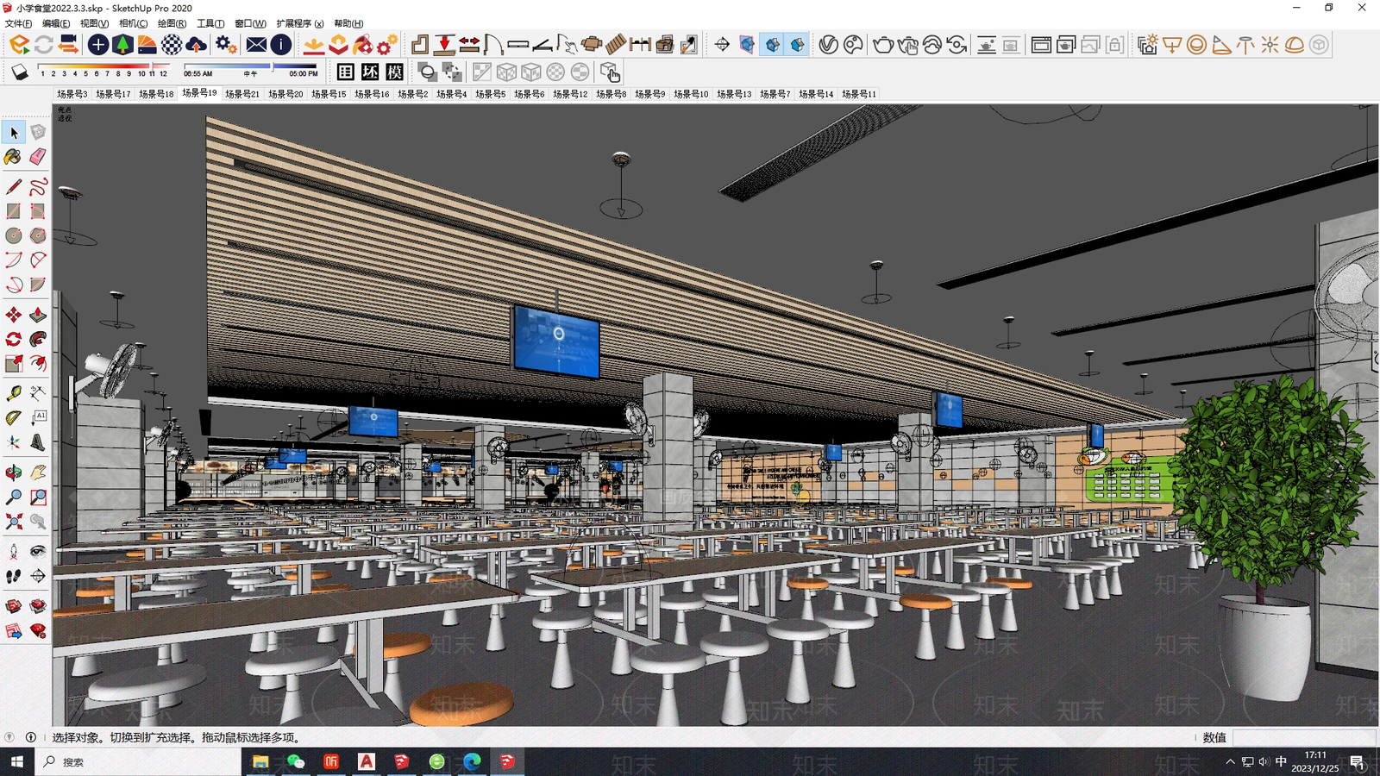Adjust the shadow month slider
The height and width of the screenshot is (776, 1380).
[x=103, y=66]
